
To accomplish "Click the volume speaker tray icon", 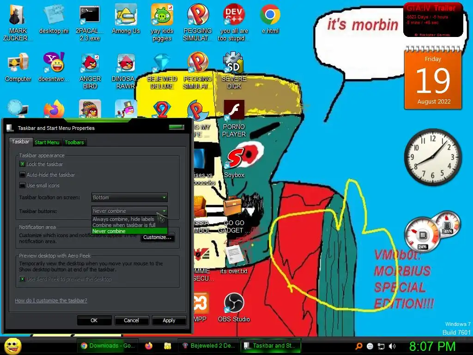I will [x=392, y=346].
